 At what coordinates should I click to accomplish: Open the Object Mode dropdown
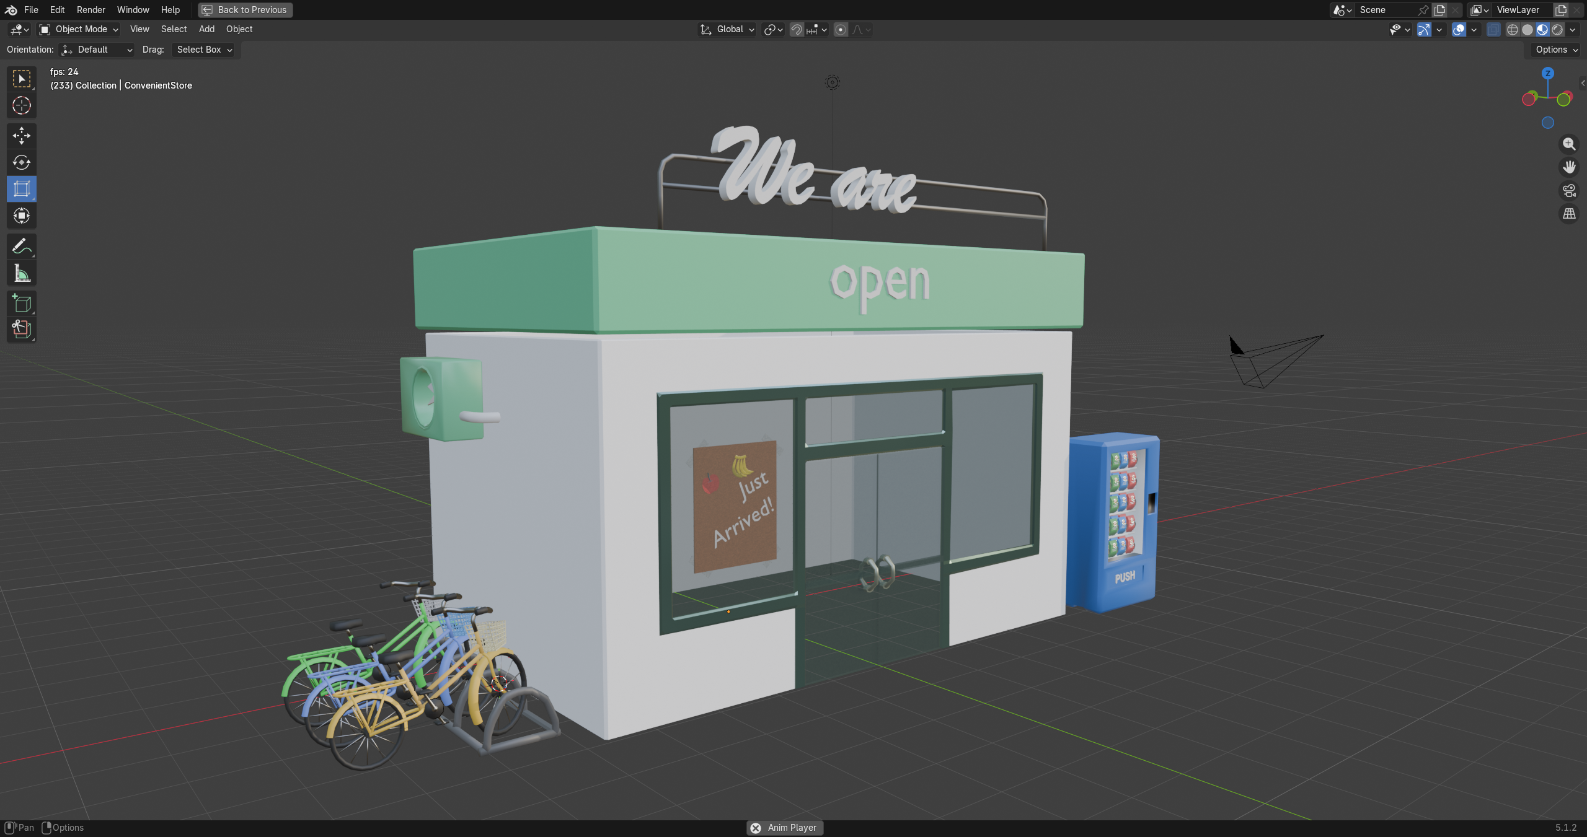(78, 29)
